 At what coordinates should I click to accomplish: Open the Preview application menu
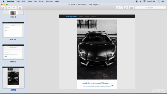(10, 1)
